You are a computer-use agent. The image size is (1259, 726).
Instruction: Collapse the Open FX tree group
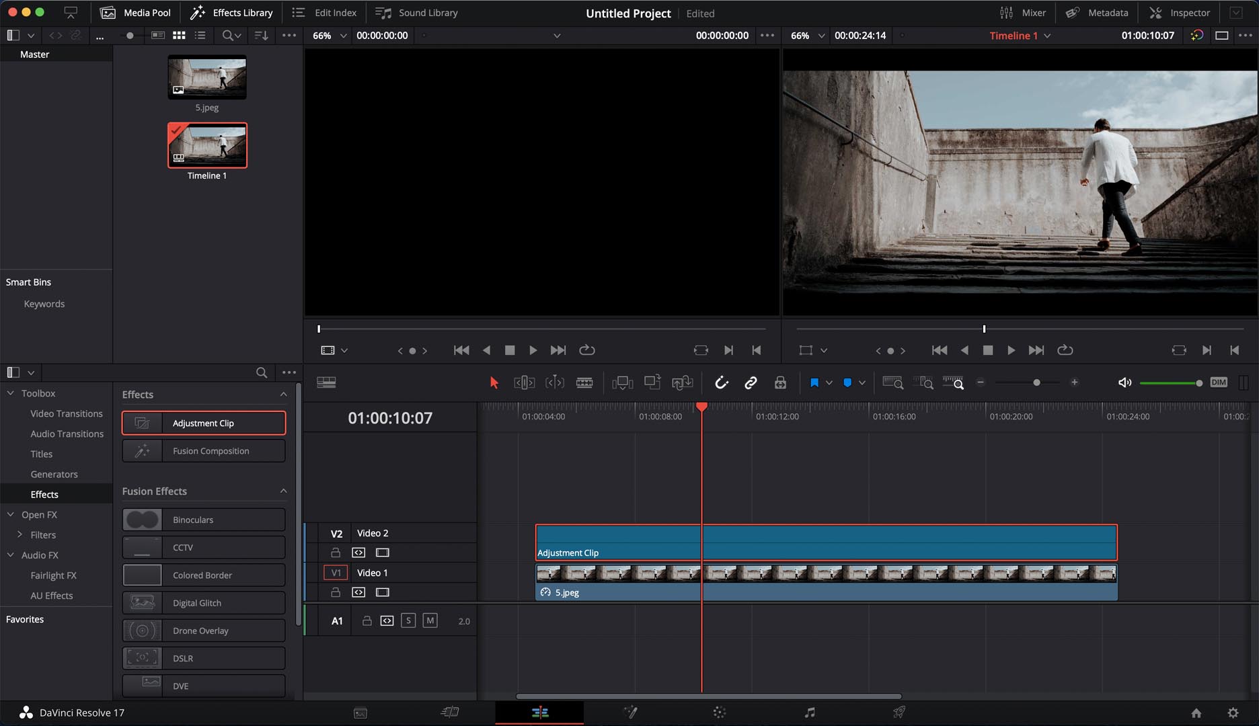click(11, 515)
